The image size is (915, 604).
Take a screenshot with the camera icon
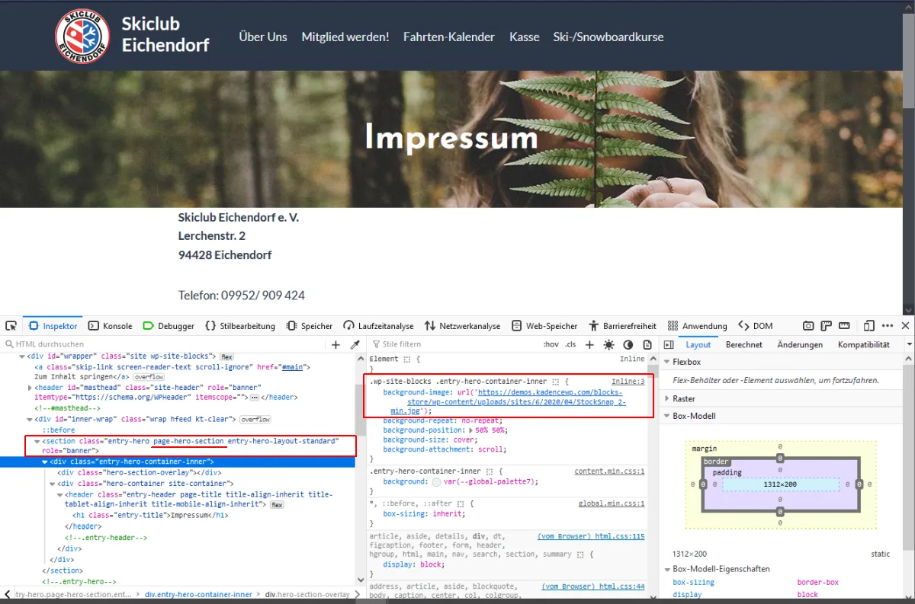pyautogui.click(x=808, y=326)
